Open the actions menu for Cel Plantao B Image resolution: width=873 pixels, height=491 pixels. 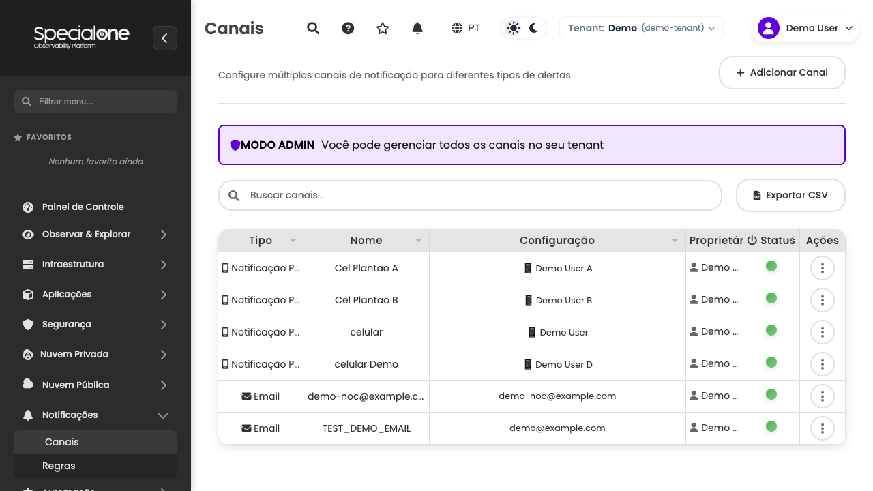tap(823, 300)
